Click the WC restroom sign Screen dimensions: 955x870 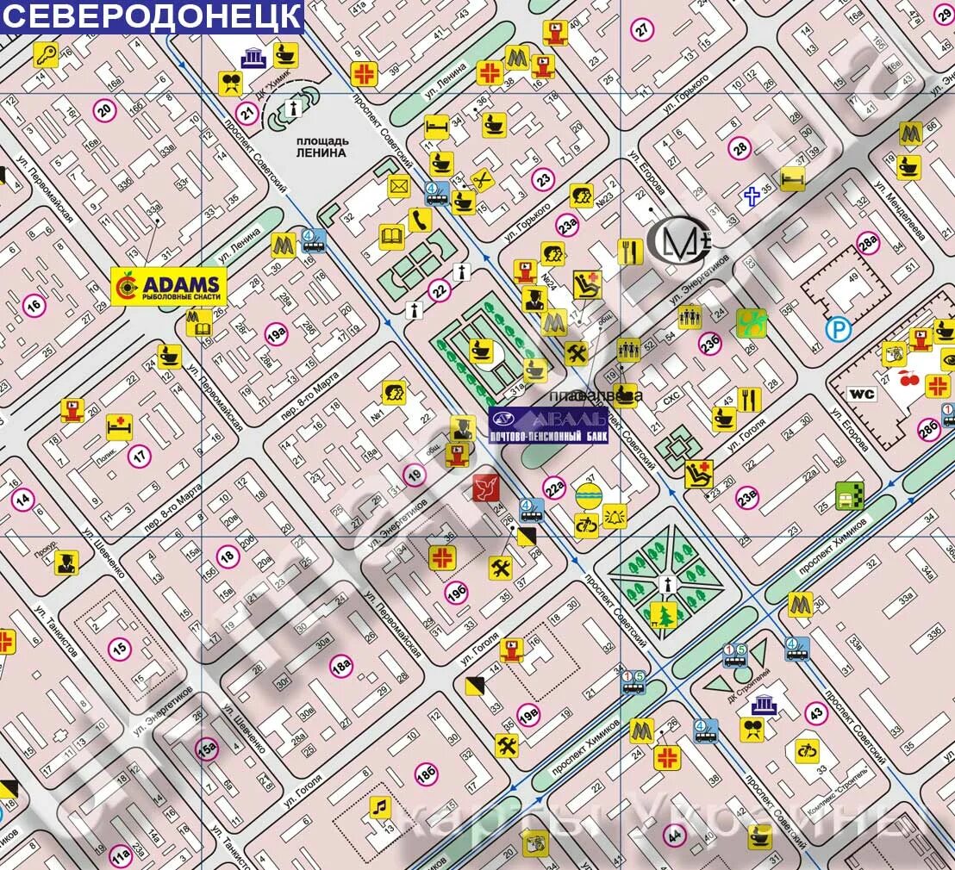(x=862, y=394)
